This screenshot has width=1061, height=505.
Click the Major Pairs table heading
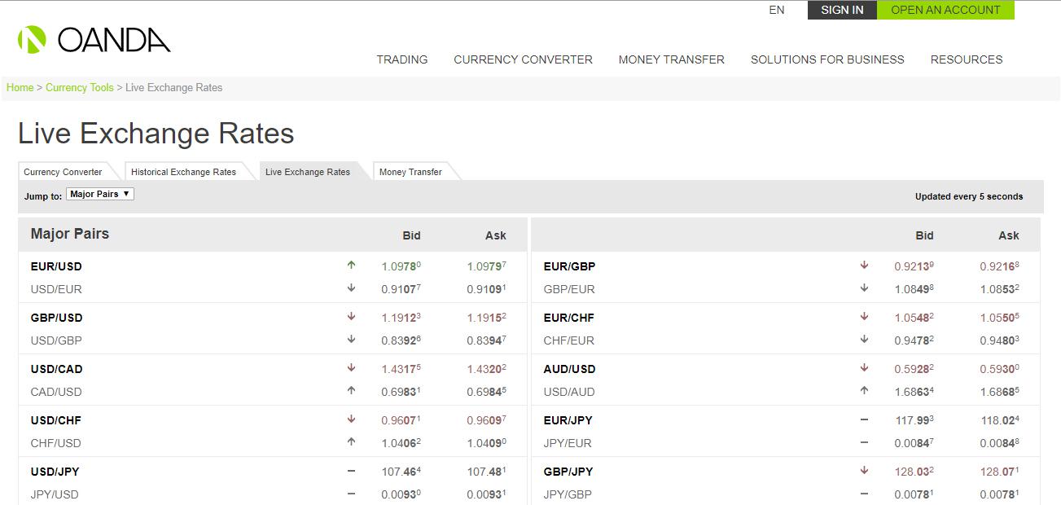(70, 234)
